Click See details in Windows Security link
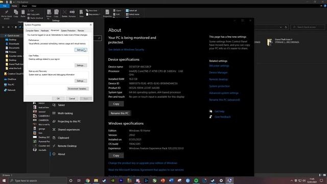 pos(126,50)
